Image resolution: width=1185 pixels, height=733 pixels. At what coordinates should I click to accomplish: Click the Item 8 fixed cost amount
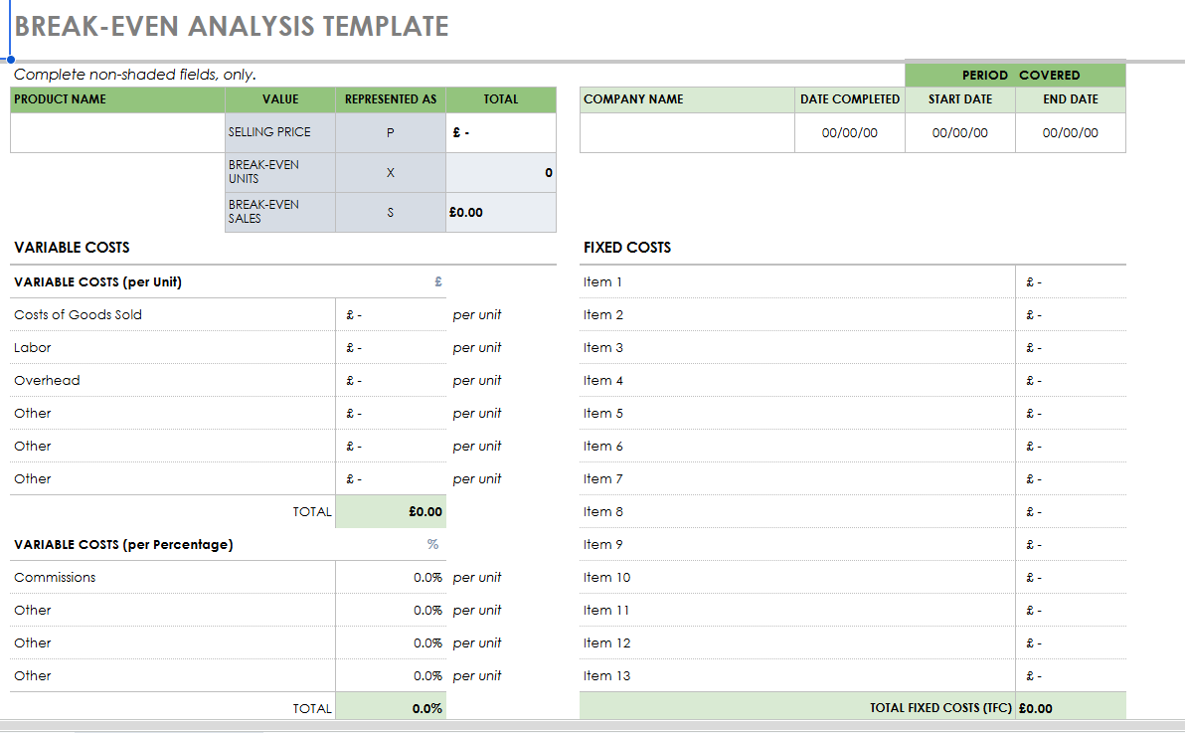coord(1070,512)
